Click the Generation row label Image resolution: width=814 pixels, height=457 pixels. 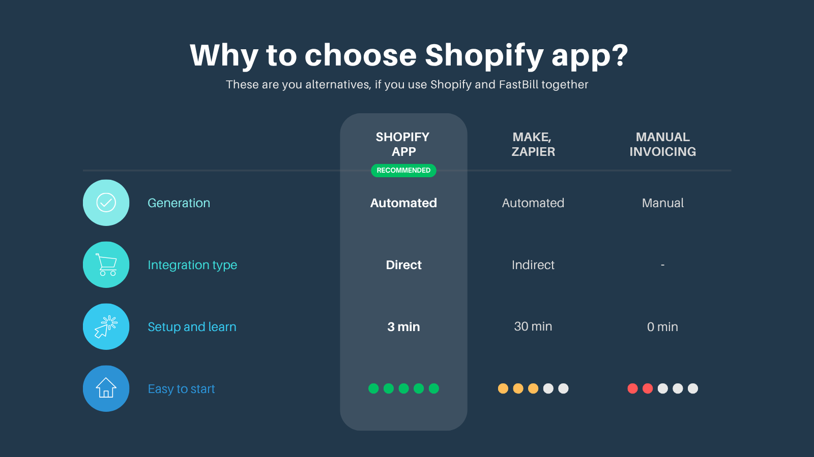[179, 203]
